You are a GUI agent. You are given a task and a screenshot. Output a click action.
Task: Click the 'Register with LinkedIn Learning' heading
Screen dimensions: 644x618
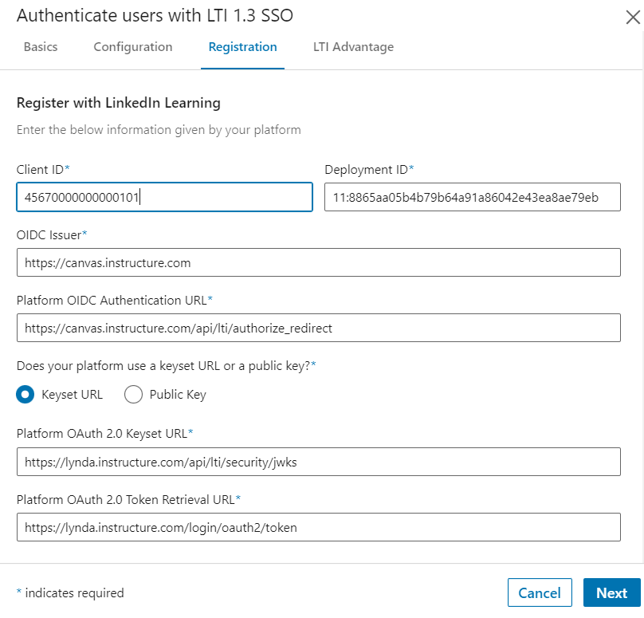tap(118, 103)
